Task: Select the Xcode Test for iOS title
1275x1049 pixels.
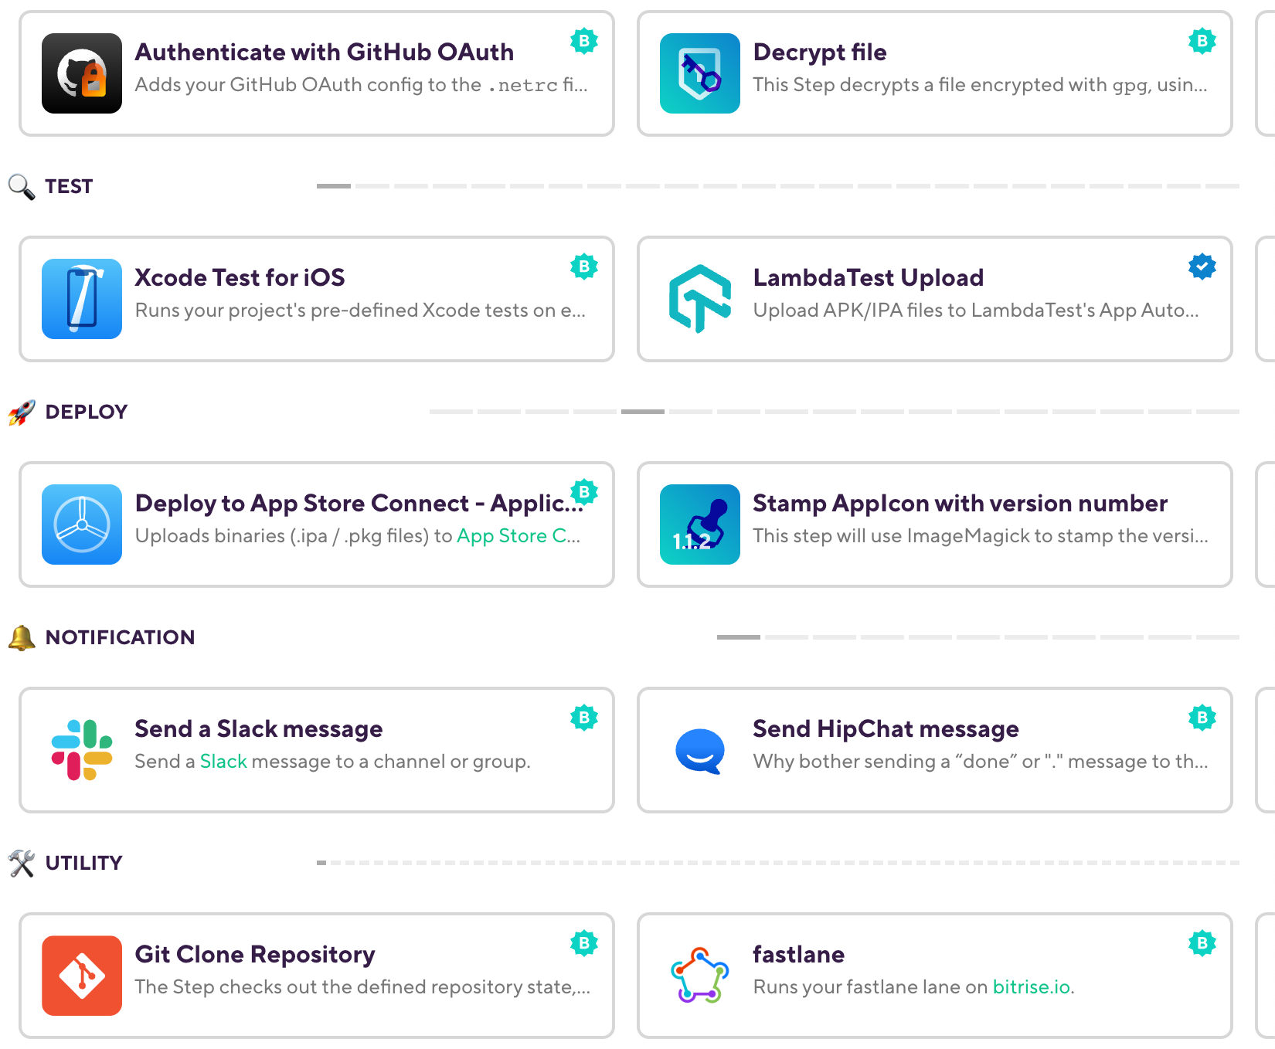Action: [240, 277]
